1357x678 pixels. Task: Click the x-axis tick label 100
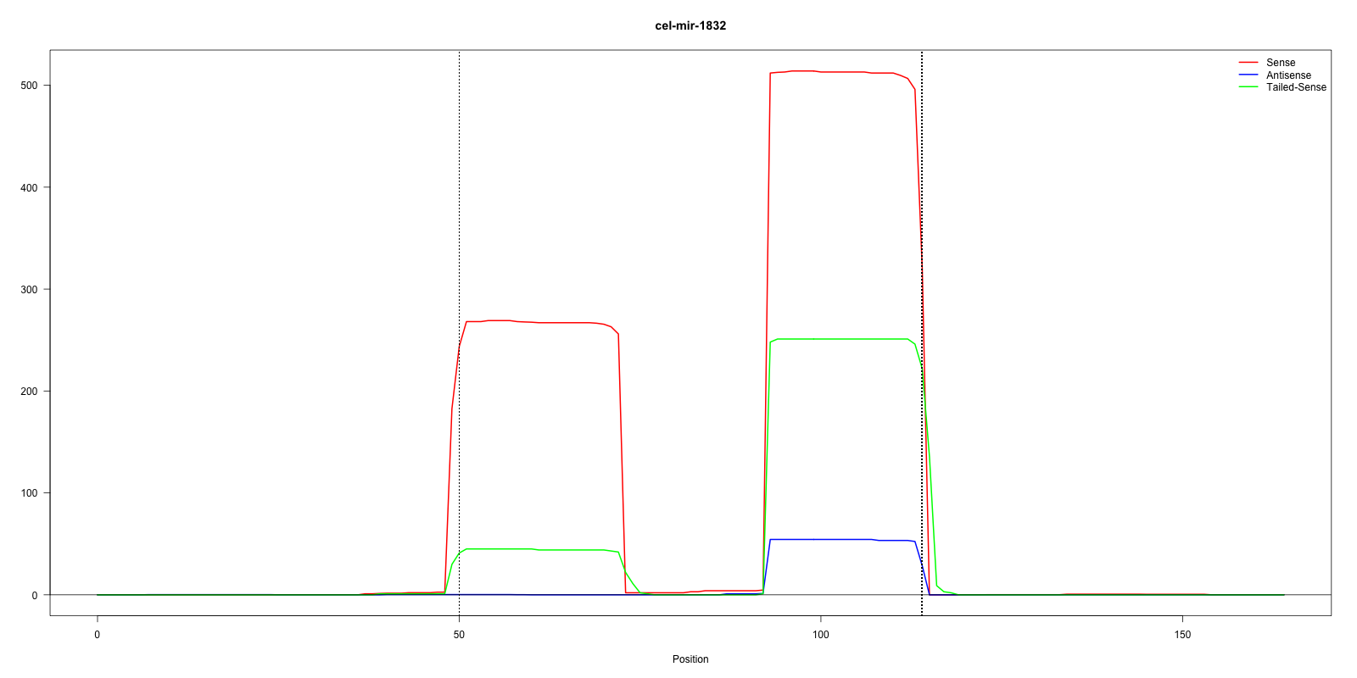(821, 635)
